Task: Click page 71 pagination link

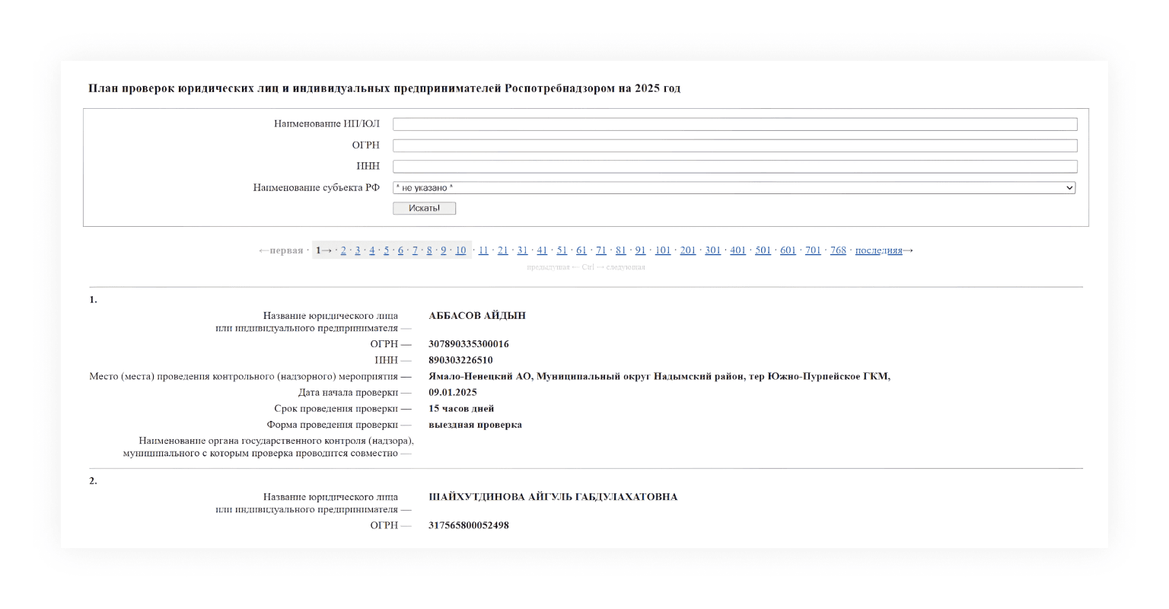Action: point(601,250)
